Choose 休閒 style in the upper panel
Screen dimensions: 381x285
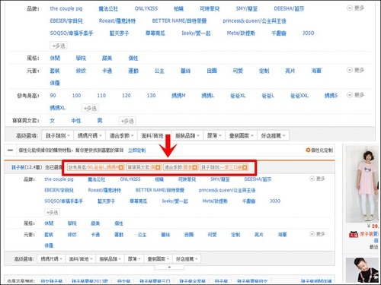pyautogui.click(x=55, y=59)
